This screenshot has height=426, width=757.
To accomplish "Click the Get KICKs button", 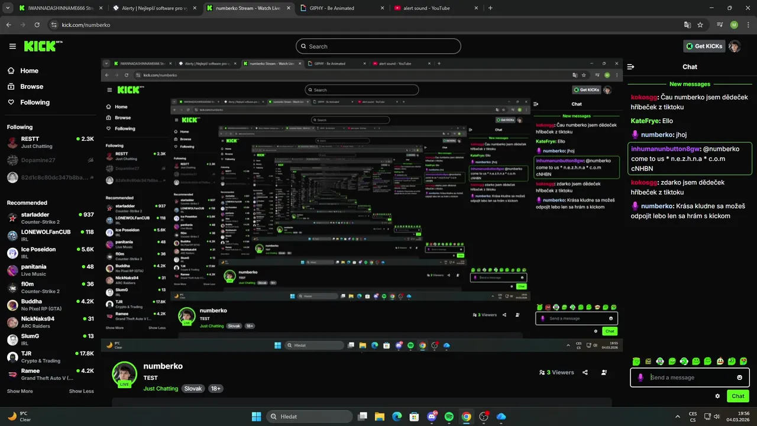I will (x=704, y=46).
